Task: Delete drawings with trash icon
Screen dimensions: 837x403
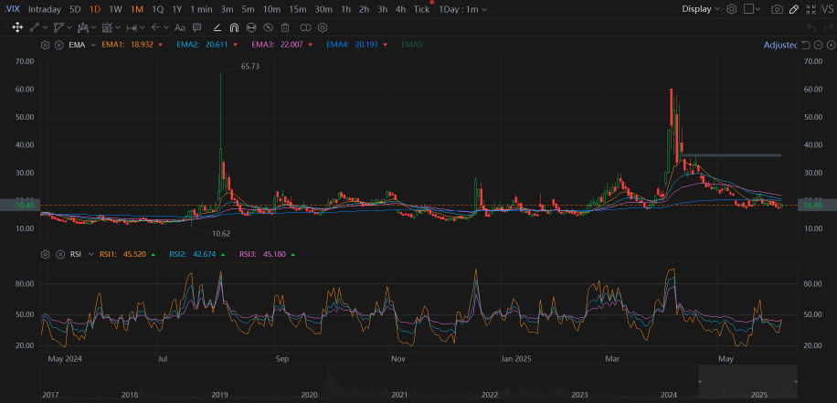Action: [x=285, y=27]
